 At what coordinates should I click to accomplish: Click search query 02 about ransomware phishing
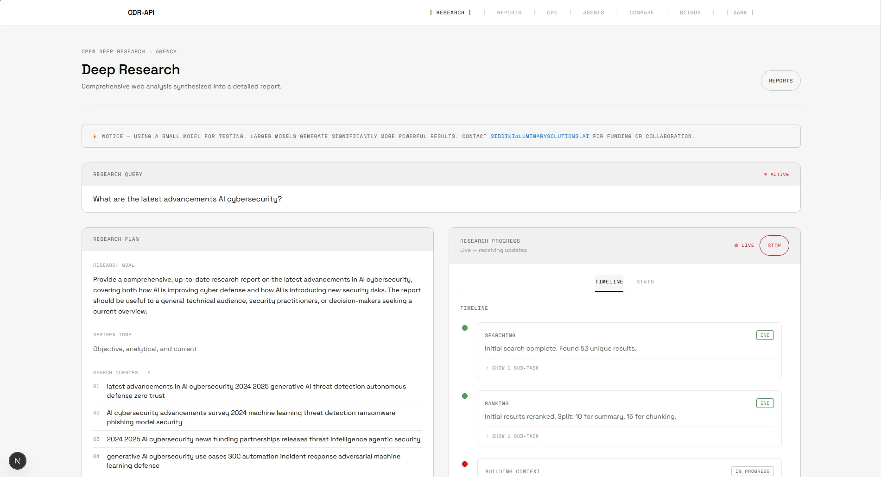tap(257, 417)
